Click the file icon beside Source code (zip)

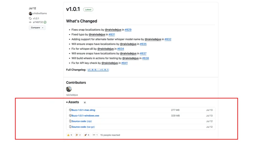tap(70, 121)
